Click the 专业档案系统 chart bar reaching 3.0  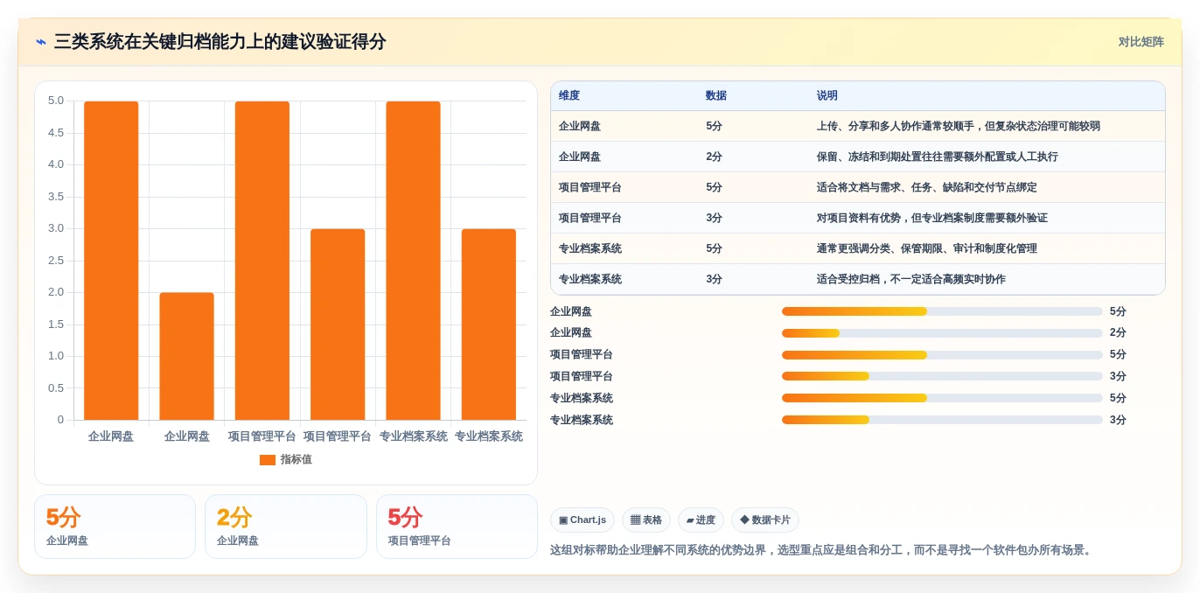click(x=489, y=324)
